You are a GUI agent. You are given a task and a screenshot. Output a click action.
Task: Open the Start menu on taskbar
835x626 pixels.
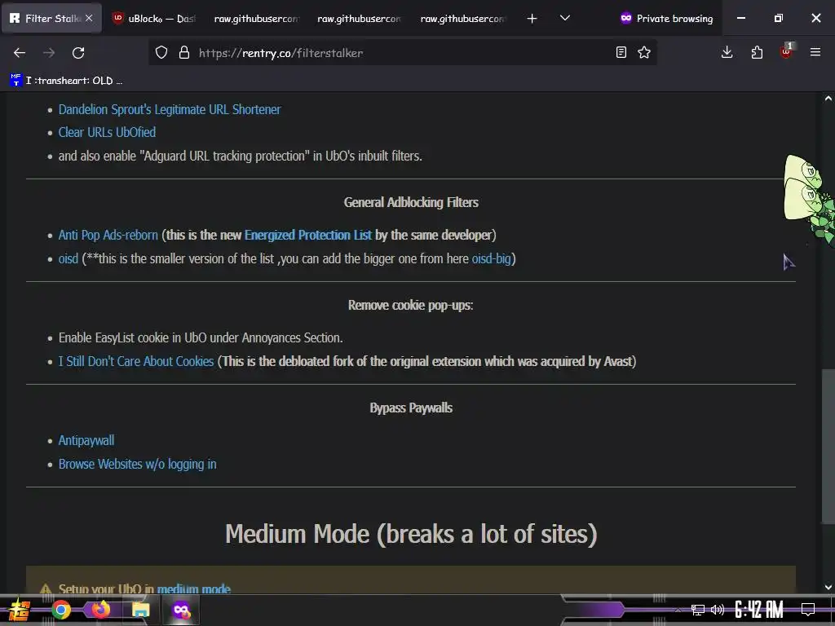point(20,610)
